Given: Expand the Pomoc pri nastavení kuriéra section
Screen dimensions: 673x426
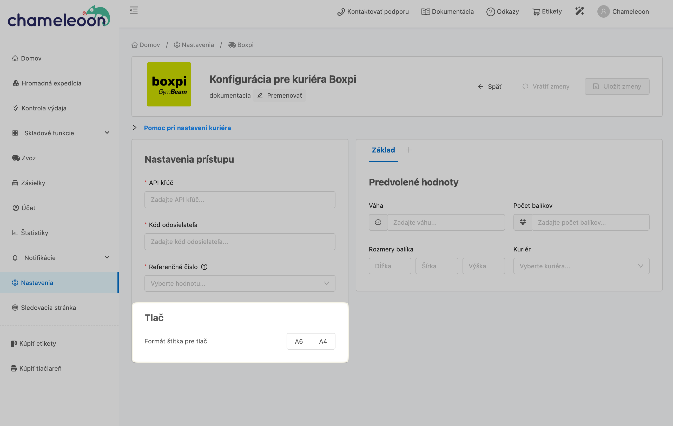Looking at the screenshot, I should pyautogui.click(x=187, y=128).
